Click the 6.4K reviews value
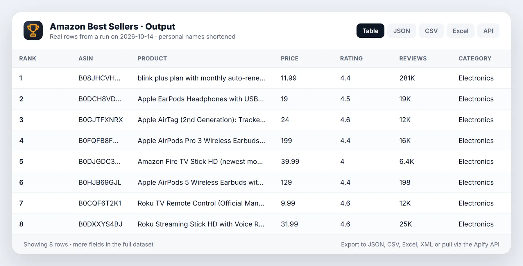This screenshot has width=523, height=266. pos(407,161)
